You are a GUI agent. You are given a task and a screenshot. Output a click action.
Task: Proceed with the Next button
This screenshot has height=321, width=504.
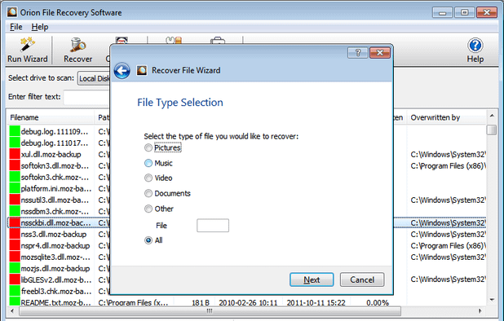(x=312, y=279)
